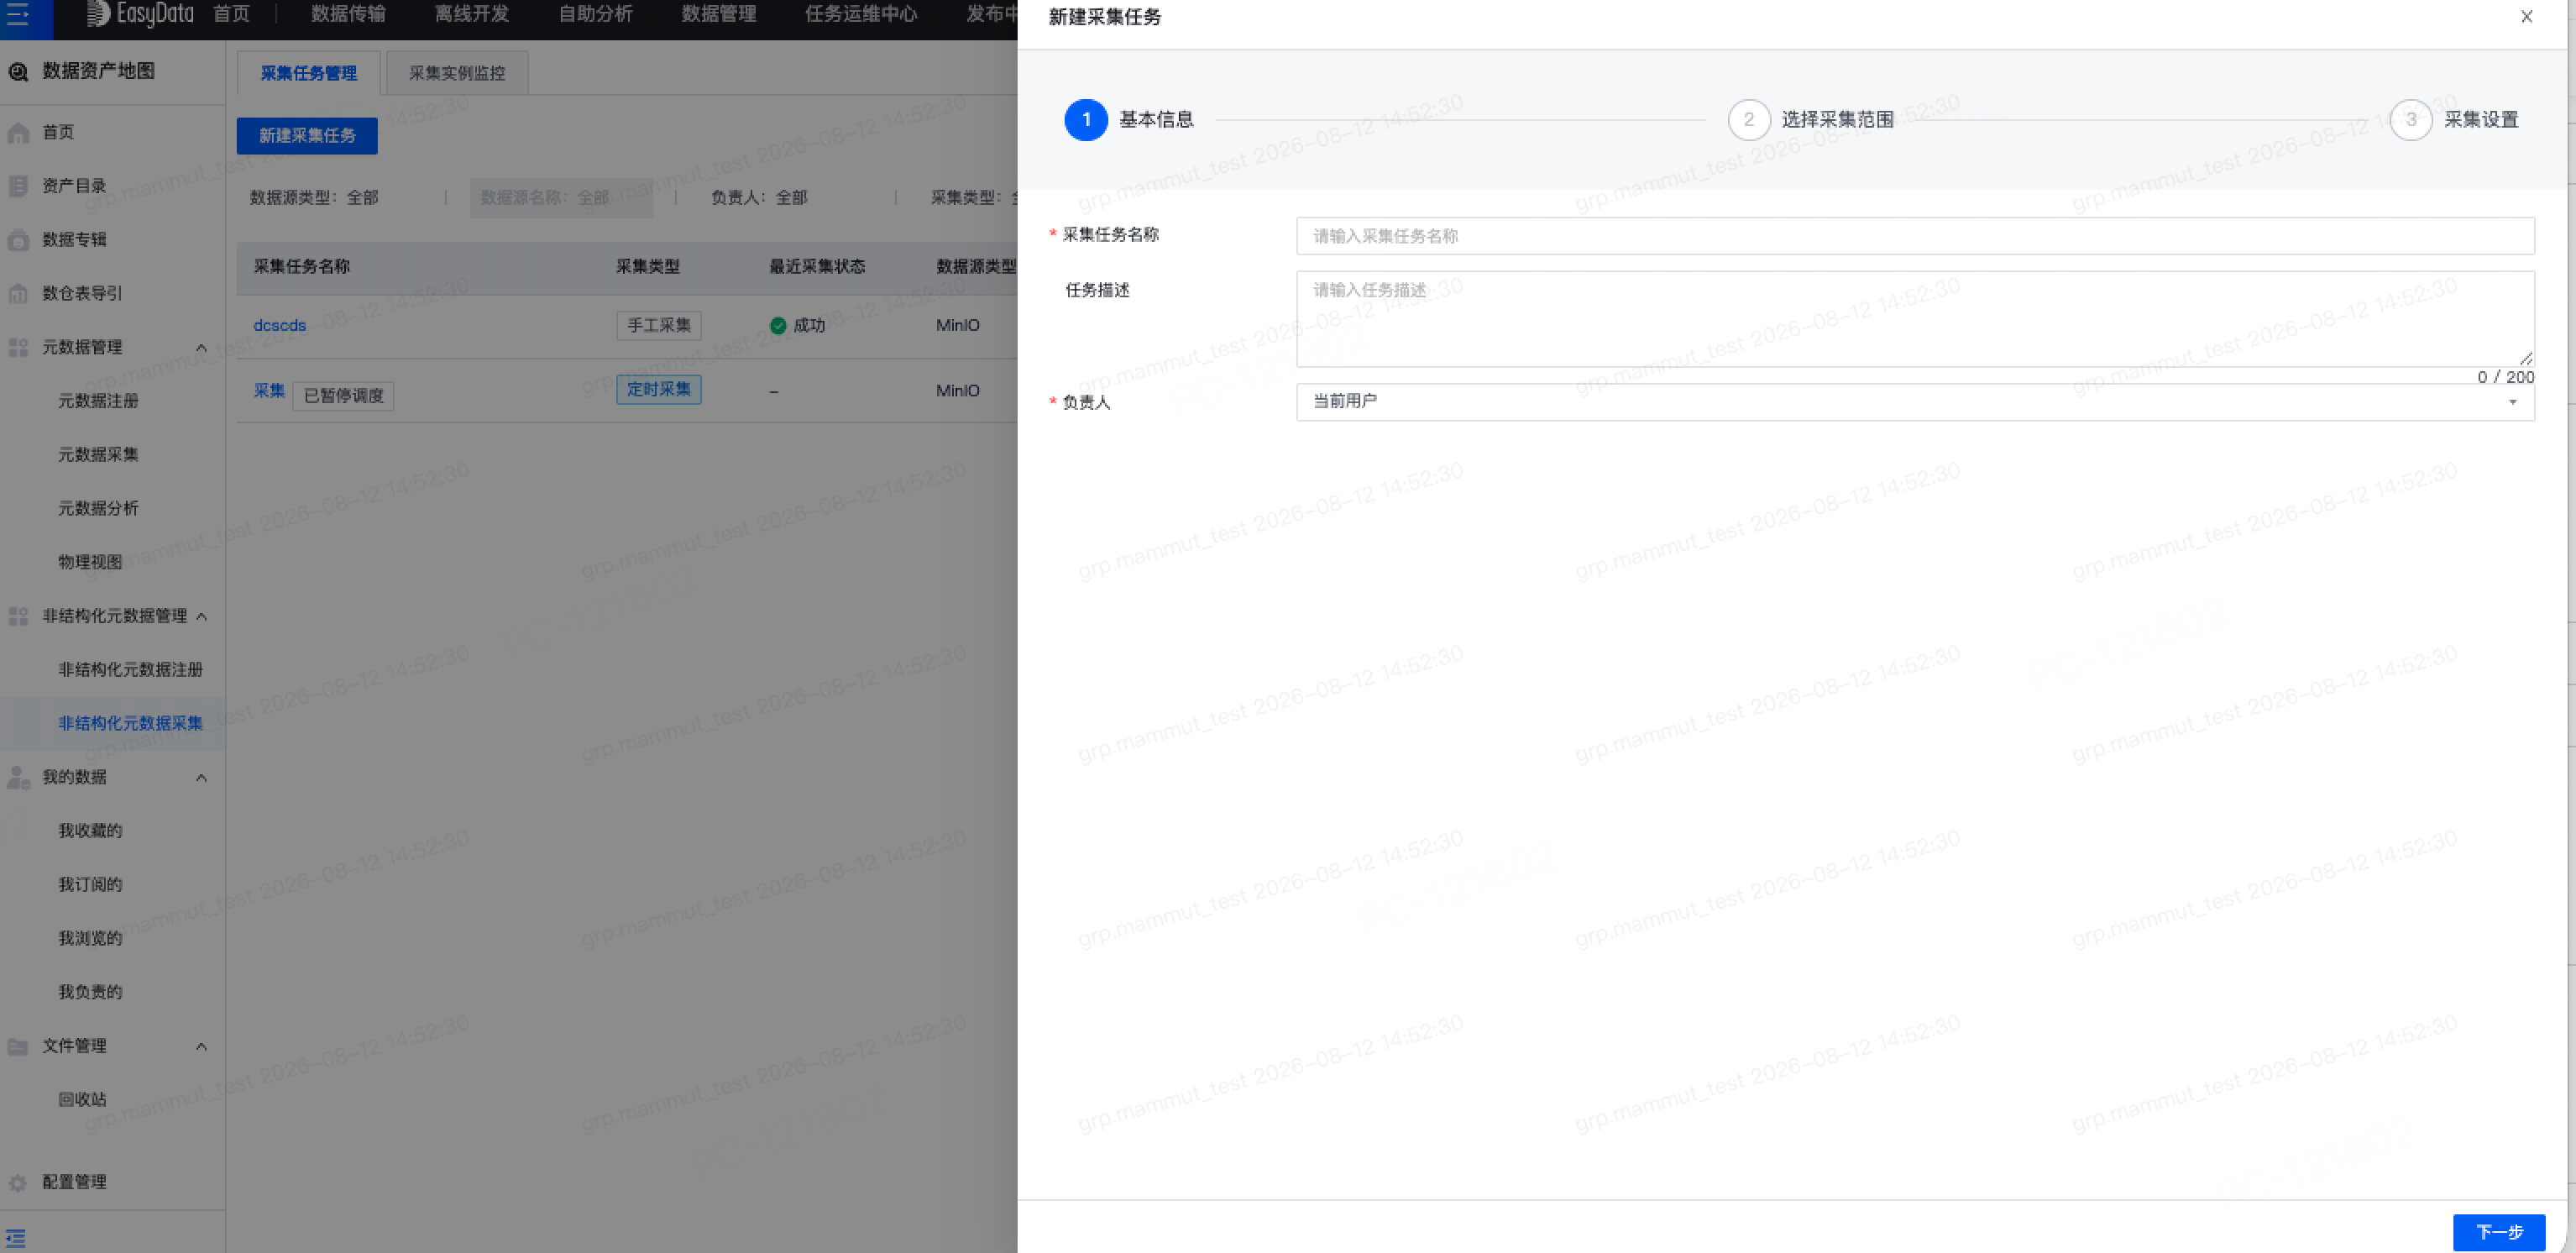Screen dimensions: 2576x1253
Task: Collapse the 文件管理 section chevron
Action: click(201, 1047)
